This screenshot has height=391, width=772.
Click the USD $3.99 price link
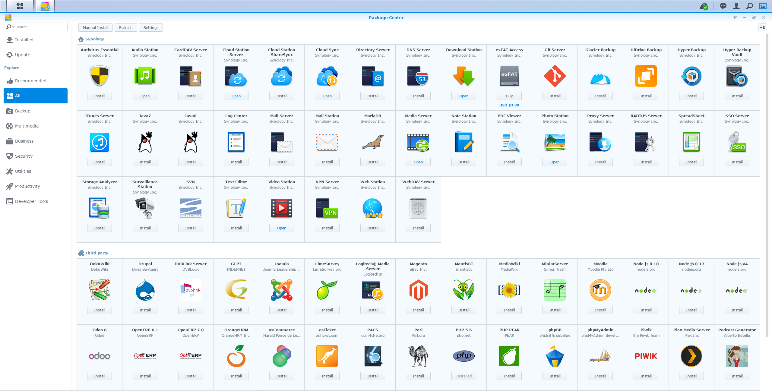509,105
